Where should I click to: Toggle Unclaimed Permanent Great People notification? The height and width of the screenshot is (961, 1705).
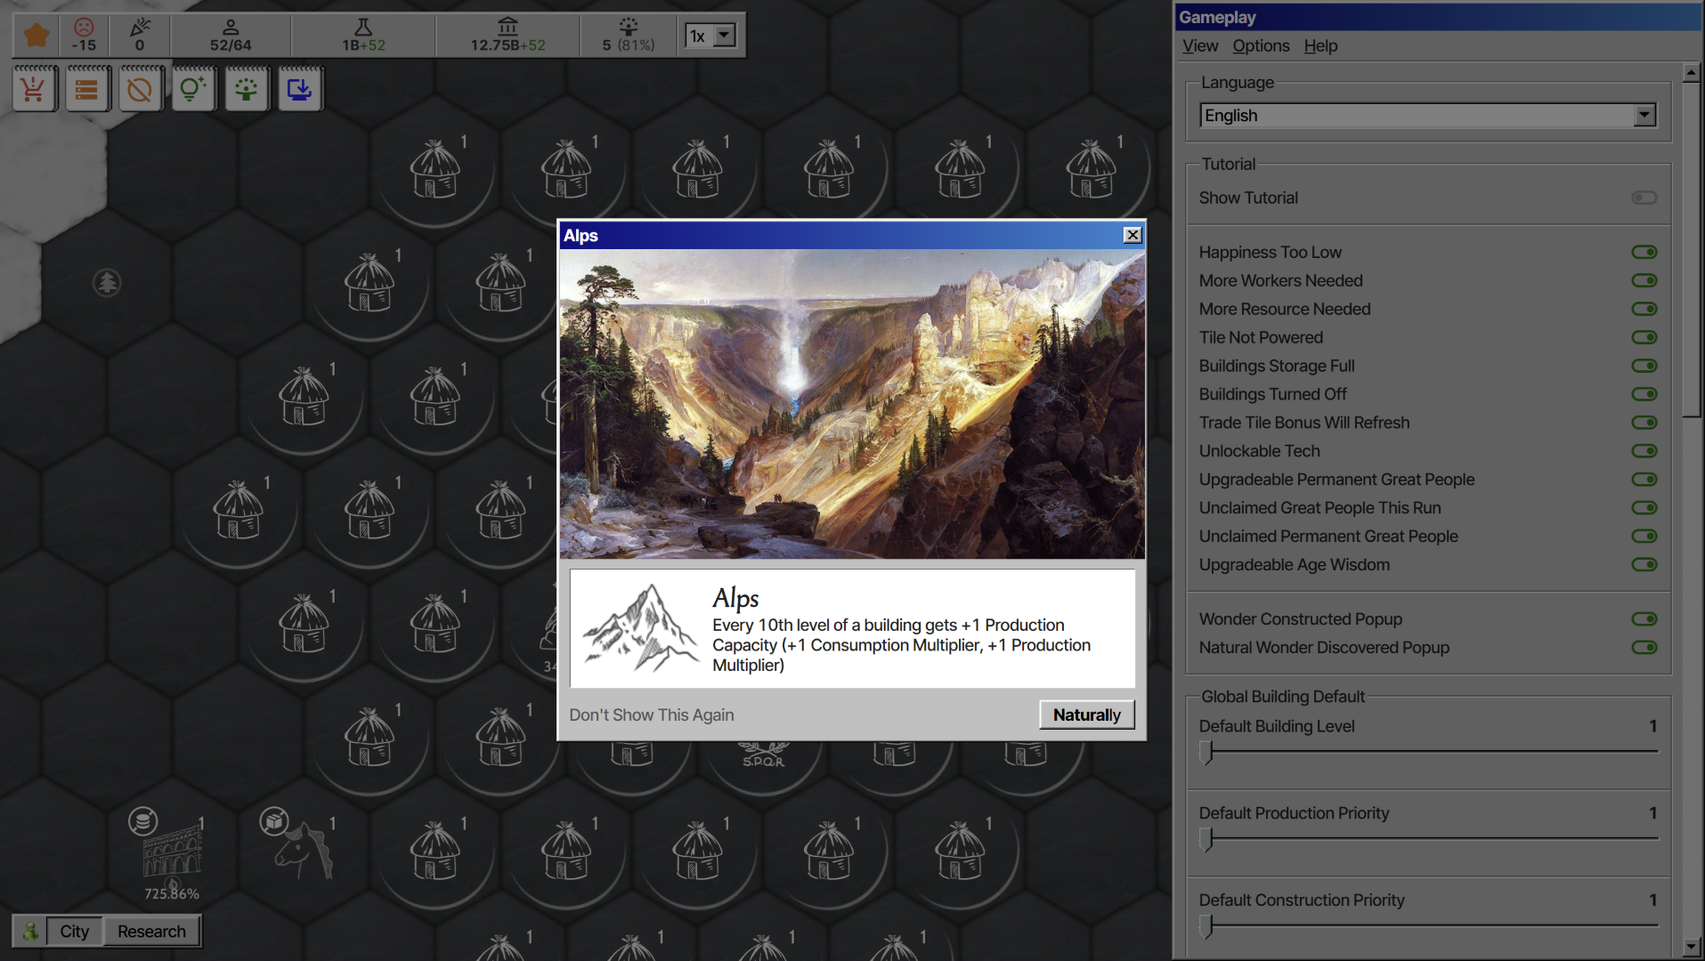1644,537
